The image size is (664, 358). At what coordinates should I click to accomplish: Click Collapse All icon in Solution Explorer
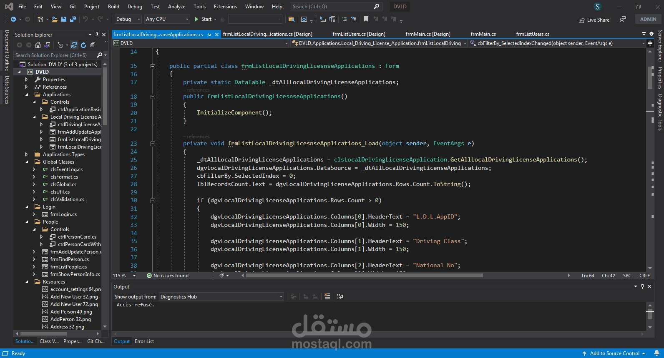tap(93, 45)
